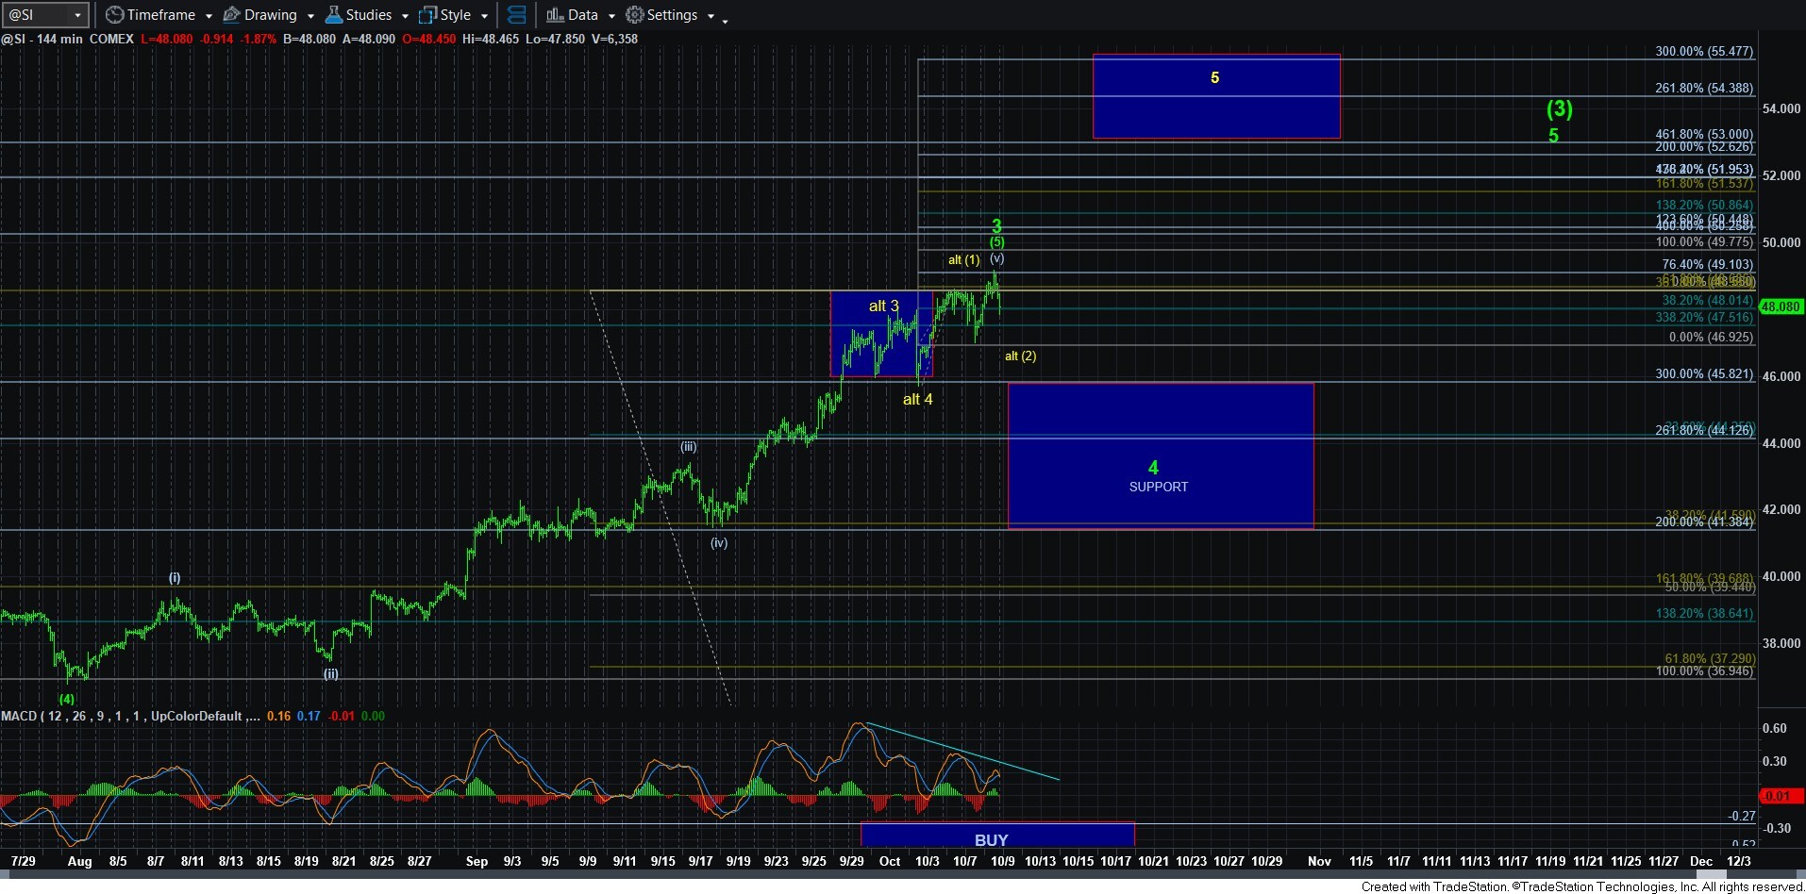Screen dimensions: 1806x894
Task: Click the Settings gear icon
Action: (x=635, y=15)
